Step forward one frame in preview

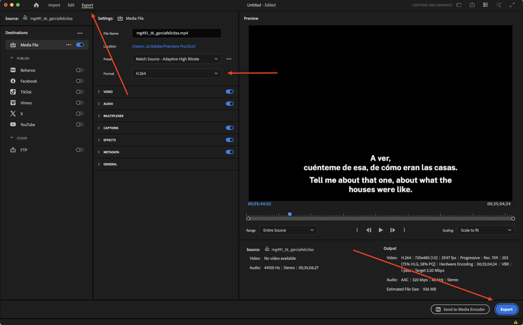point(393,230)
